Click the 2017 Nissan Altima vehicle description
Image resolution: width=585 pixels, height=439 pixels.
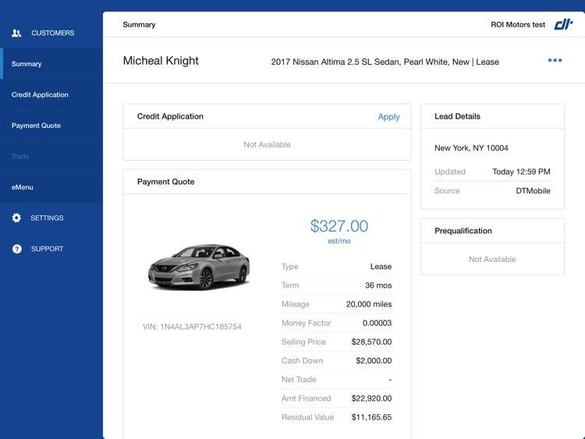pyautogui.click(x=385, y=62)
